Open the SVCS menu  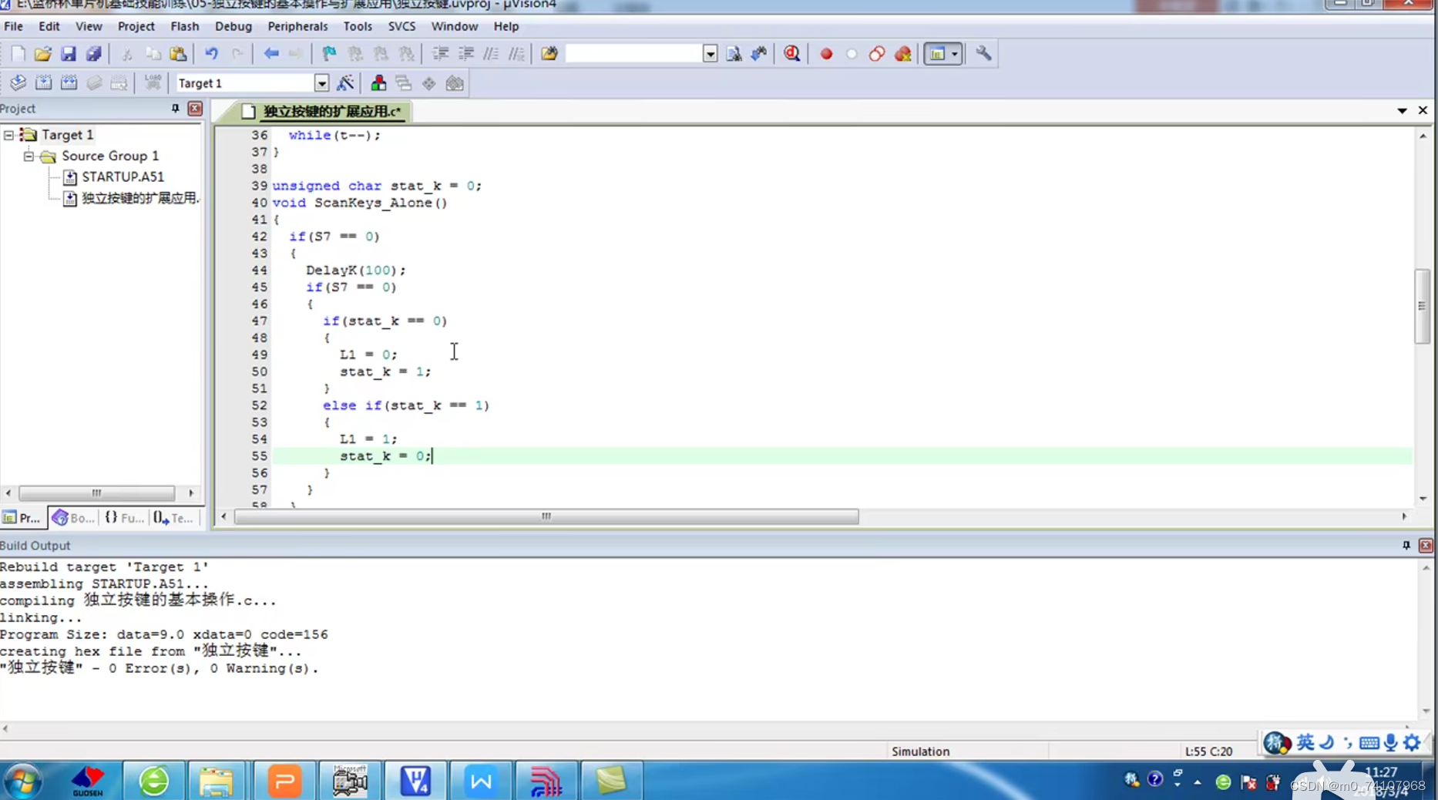(401, 26)
